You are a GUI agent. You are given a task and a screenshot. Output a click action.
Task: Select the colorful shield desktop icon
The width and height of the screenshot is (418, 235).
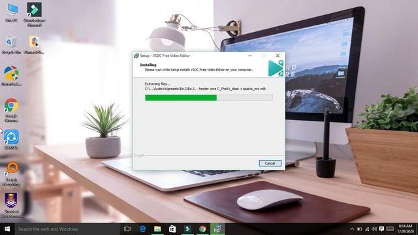coord(11,76)
